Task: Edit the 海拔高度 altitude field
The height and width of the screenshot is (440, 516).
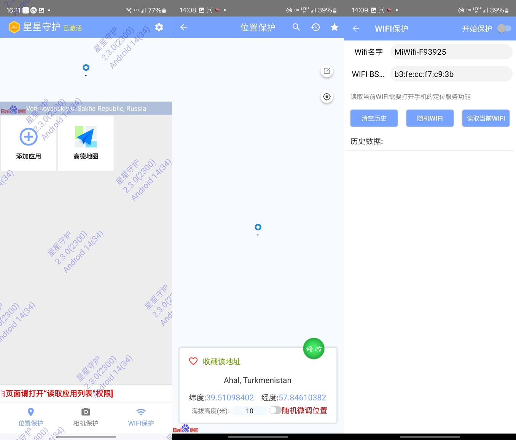Action: click(250, 411)
